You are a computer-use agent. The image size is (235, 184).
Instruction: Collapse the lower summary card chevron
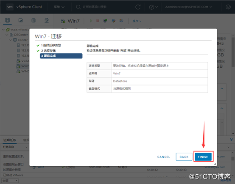[x=222, y=108]
